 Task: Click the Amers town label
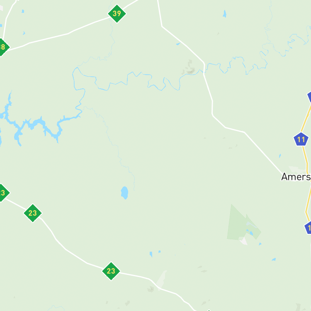[x=296, y=177]
